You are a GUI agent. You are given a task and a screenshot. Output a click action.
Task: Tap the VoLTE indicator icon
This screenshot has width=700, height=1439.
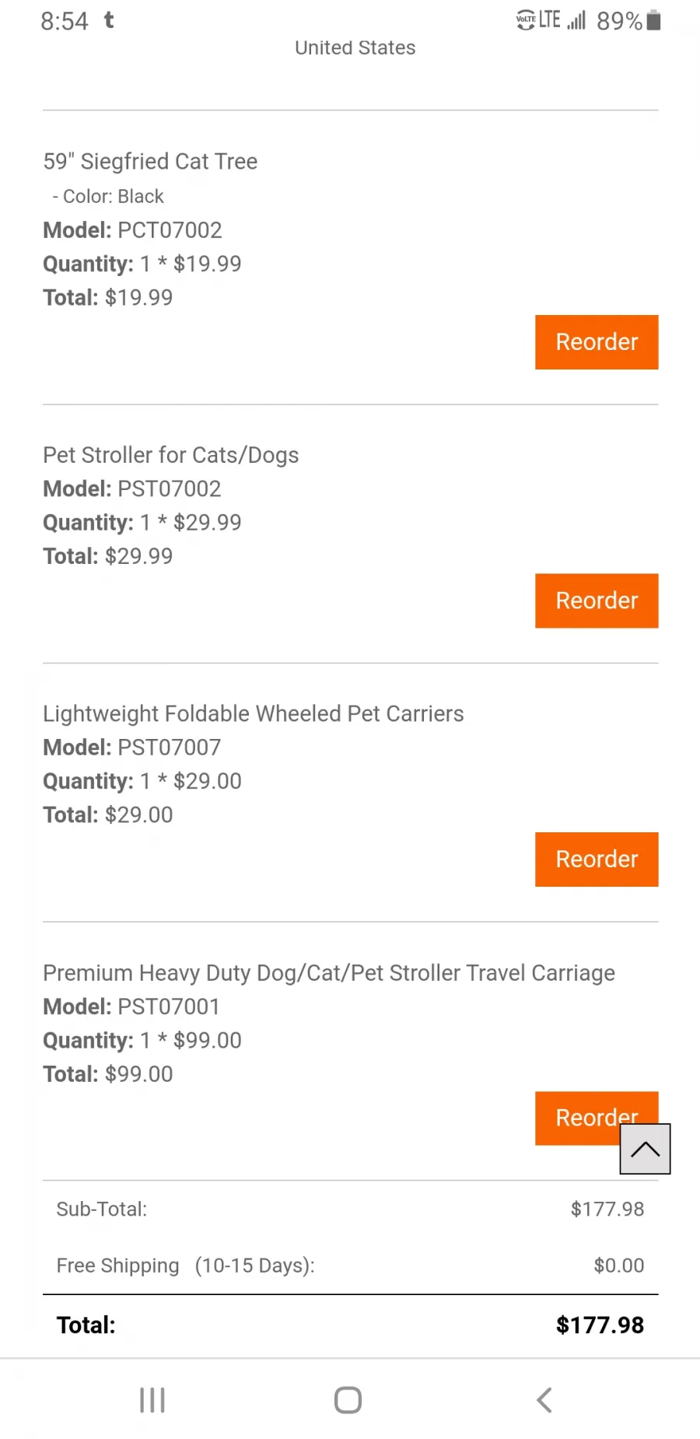pos(527,20)
